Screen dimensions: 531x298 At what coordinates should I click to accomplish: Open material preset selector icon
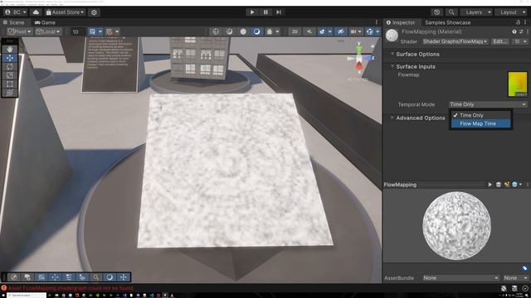click(520, 31)
